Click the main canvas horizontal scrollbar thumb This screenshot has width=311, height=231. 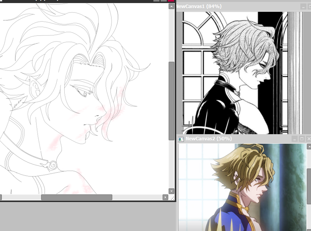click(x=77, y=197)
